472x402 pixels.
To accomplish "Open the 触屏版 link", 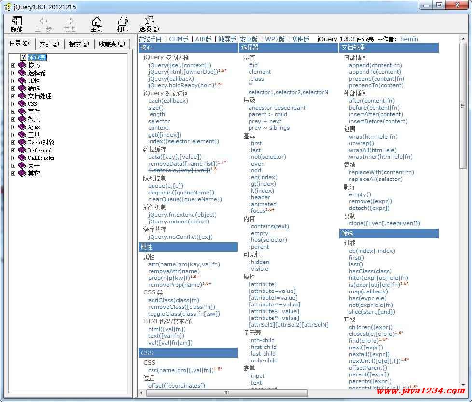I will tap(227, 39).
